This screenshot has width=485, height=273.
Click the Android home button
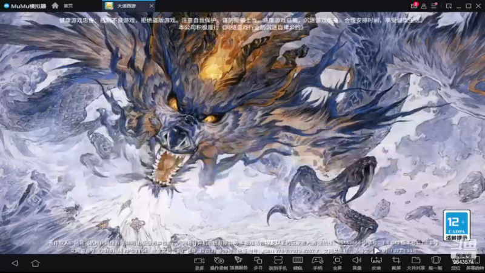pos(35,263)
